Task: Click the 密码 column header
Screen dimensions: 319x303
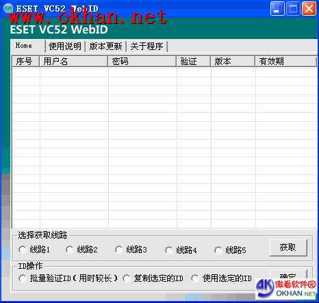Action: point(142,62)
